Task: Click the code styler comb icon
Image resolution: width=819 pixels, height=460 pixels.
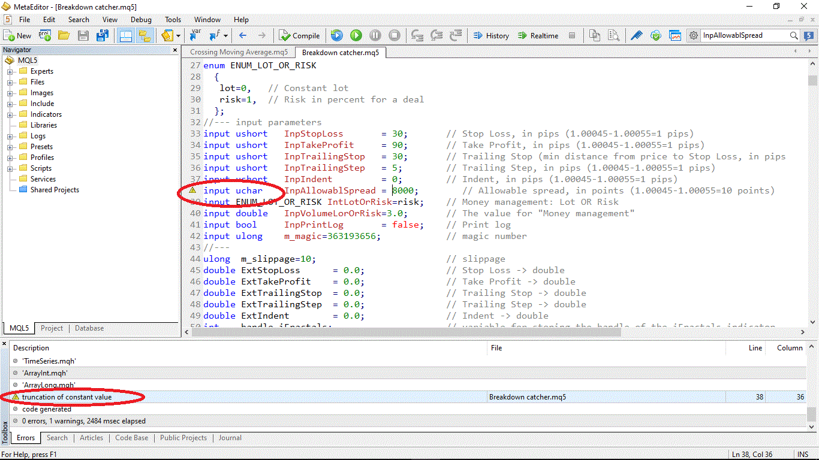Action: (x=637, y=36)
